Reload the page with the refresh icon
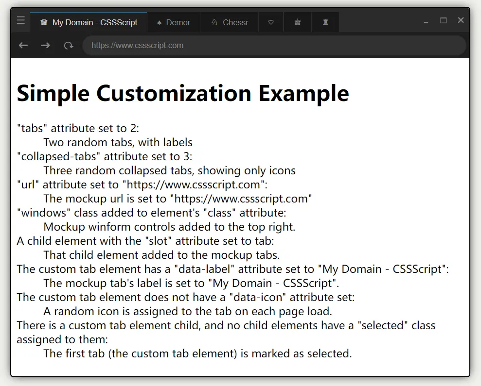 pyautogui.click(x=69, y=45)
